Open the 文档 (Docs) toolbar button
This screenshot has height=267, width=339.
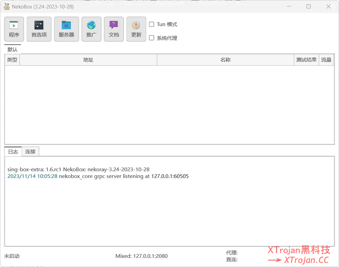click(114, 29)
